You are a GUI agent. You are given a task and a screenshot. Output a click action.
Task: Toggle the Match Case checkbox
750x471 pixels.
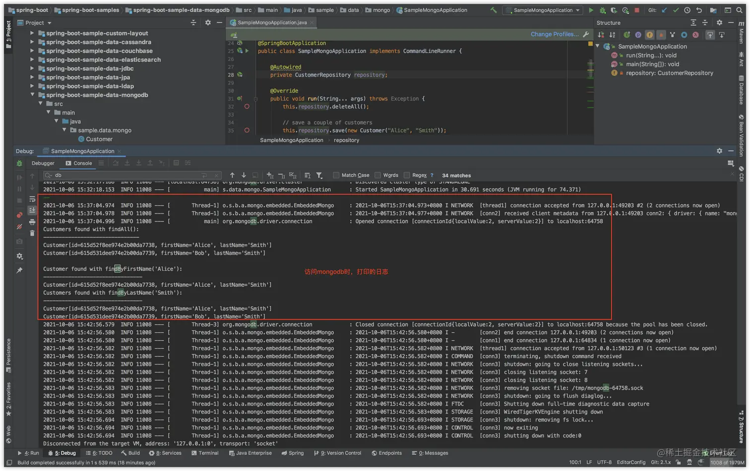[336, 175]
